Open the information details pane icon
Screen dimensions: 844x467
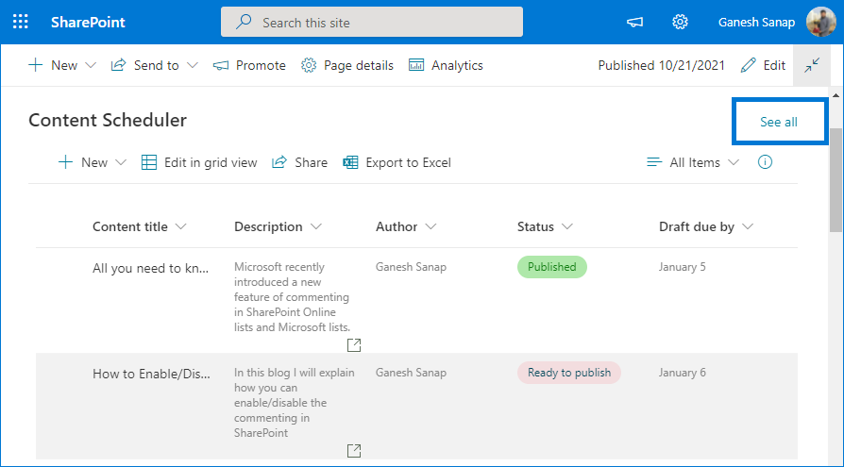click(765, 162)
